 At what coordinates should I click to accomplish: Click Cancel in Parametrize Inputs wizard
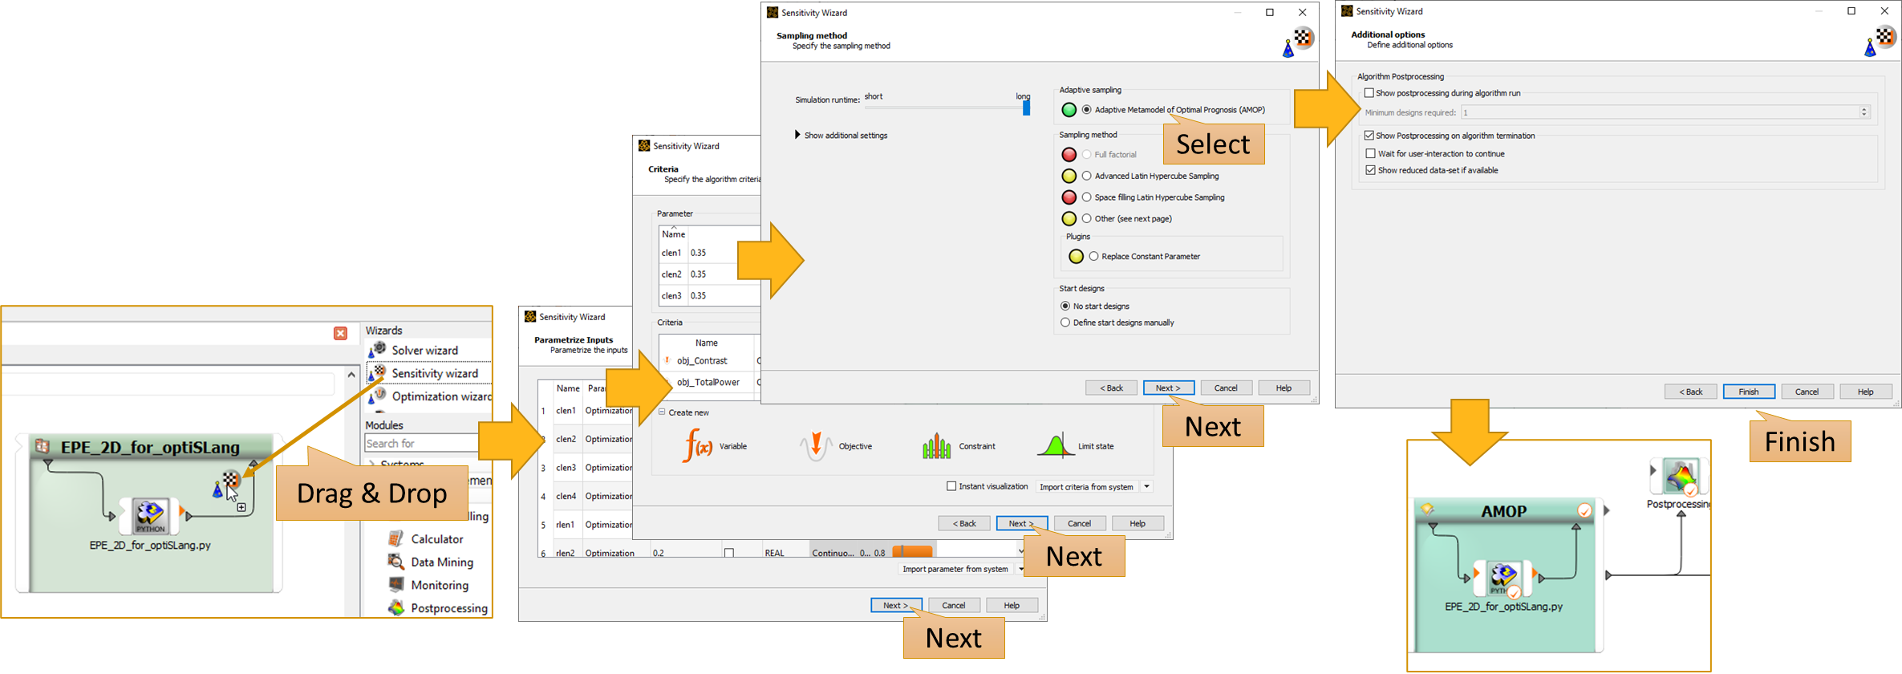(954, 605)
